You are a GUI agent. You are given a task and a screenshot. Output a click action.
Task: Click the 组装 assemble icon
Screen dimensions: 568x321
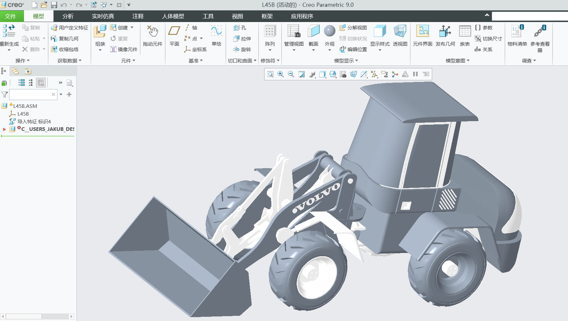[100, 32]
